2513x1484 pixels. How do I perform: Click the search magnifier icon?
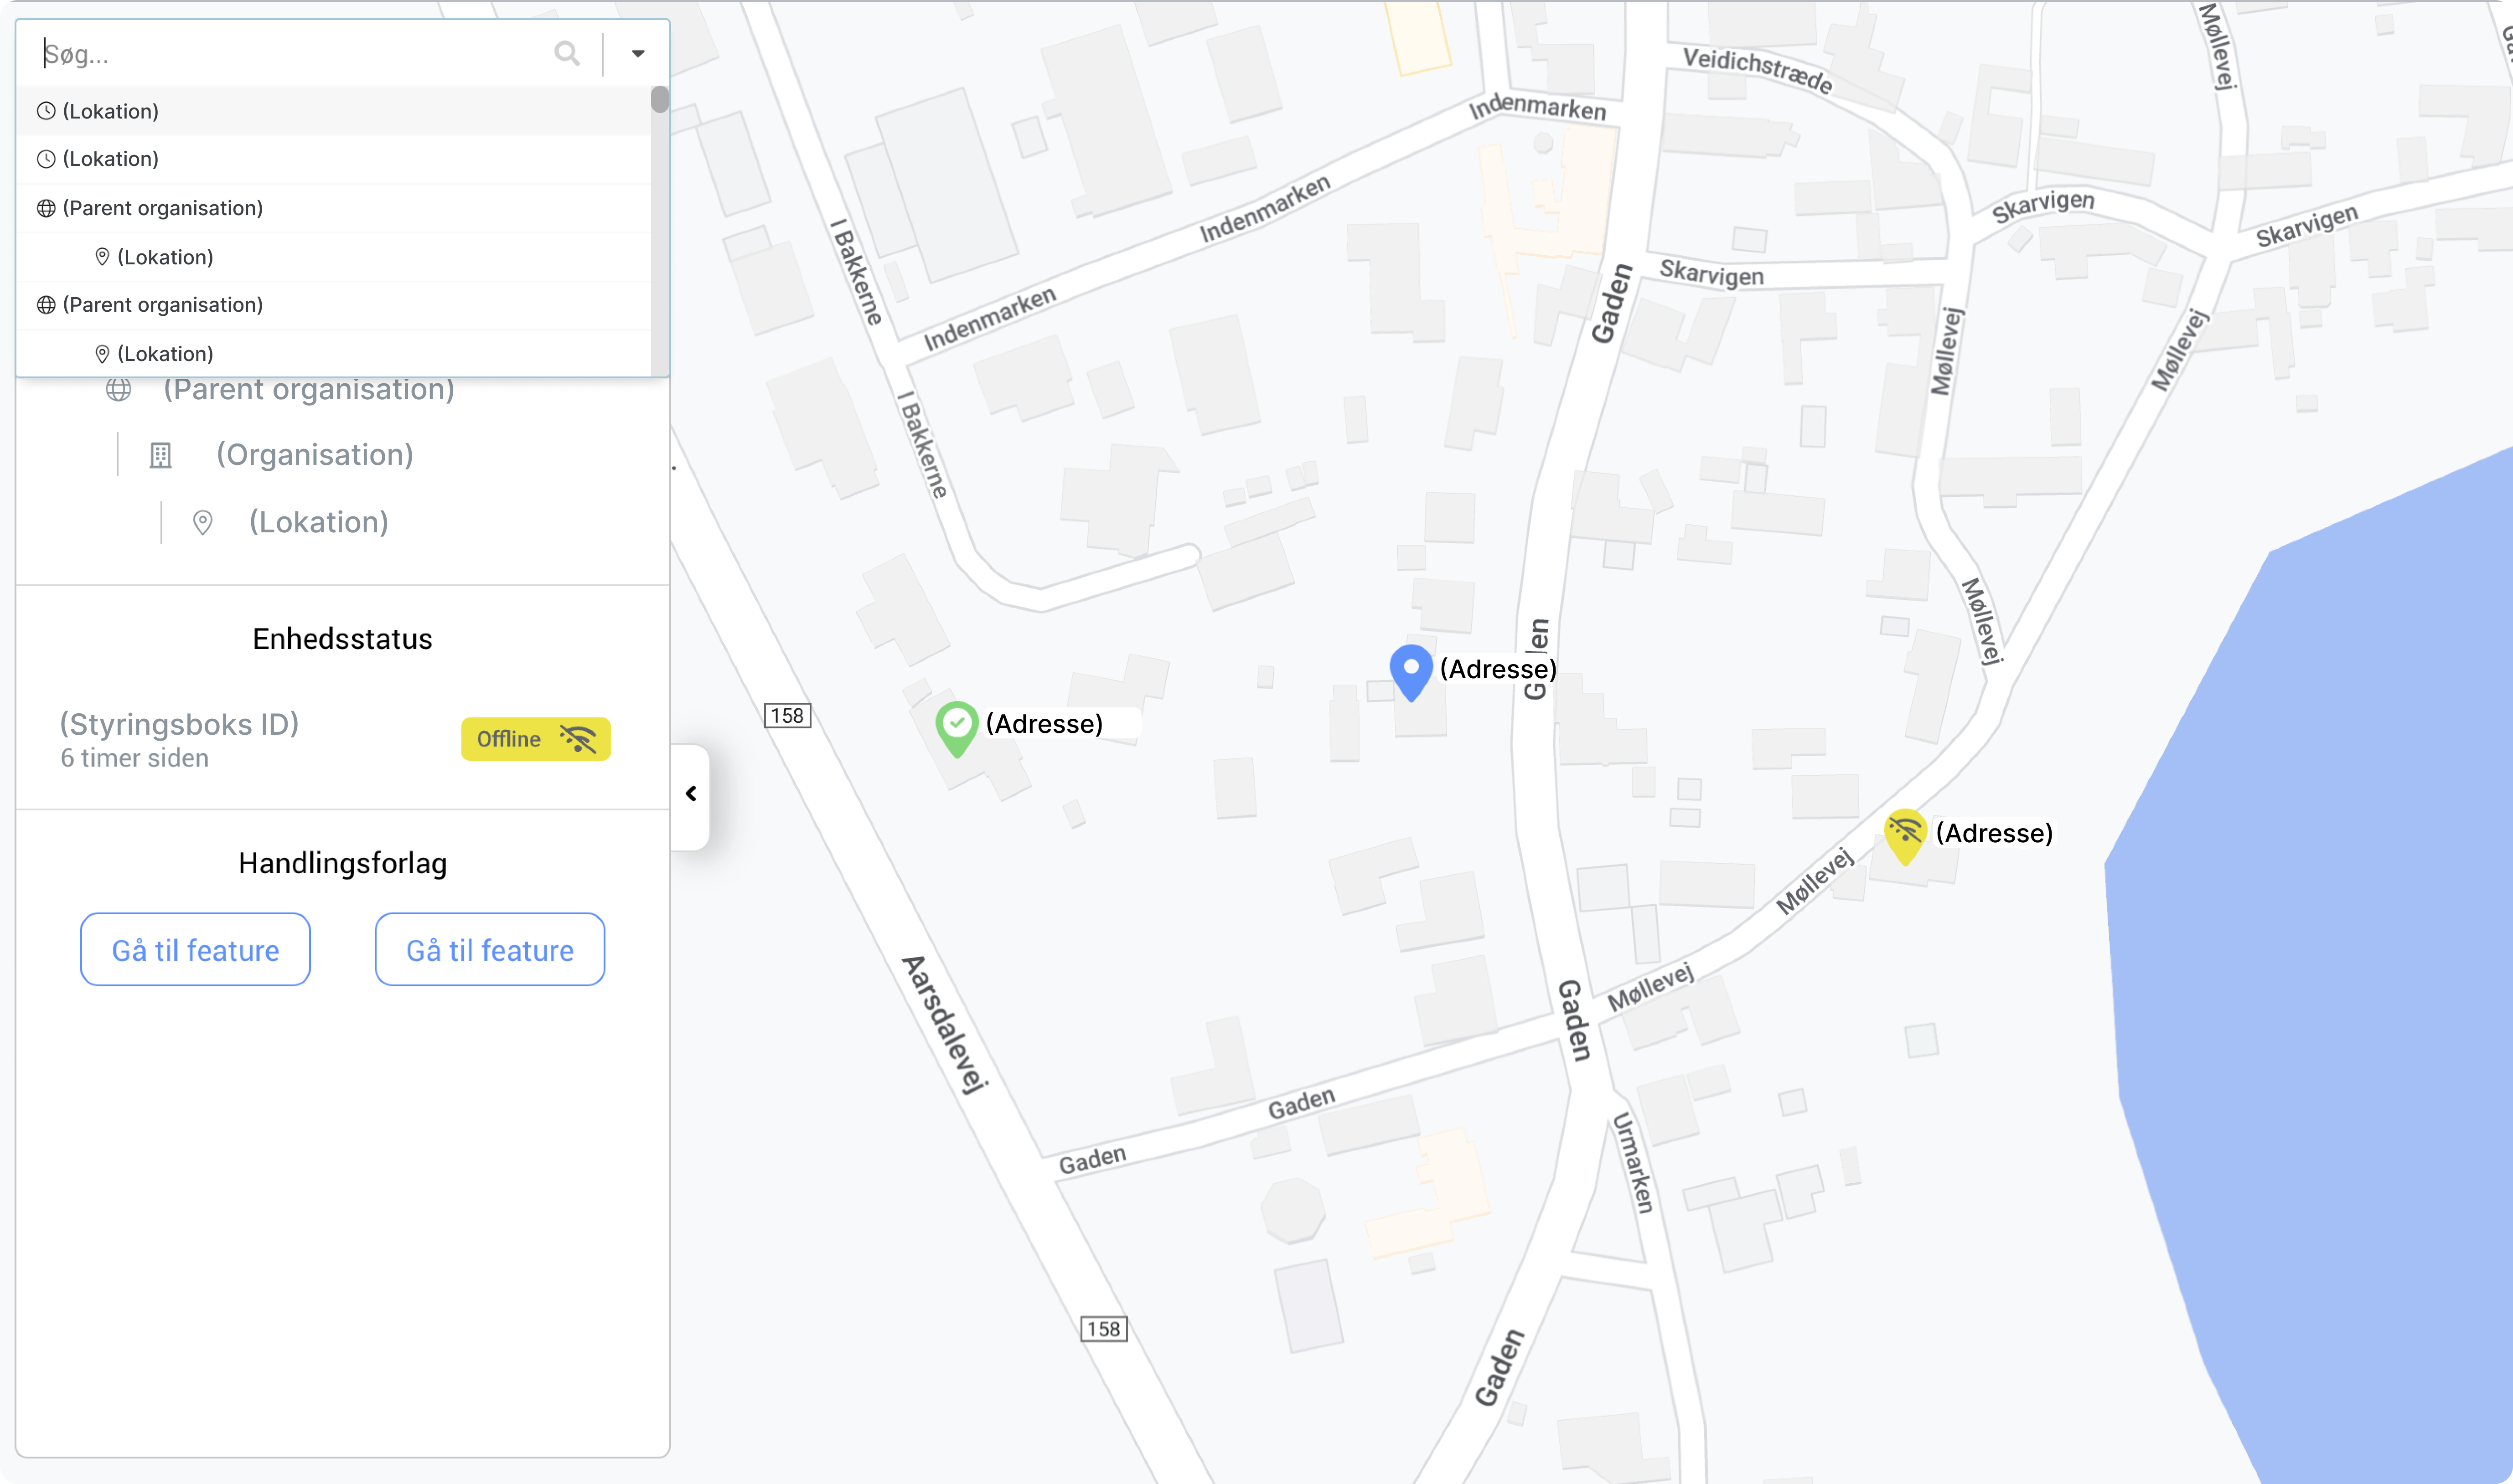click(567, 53)
